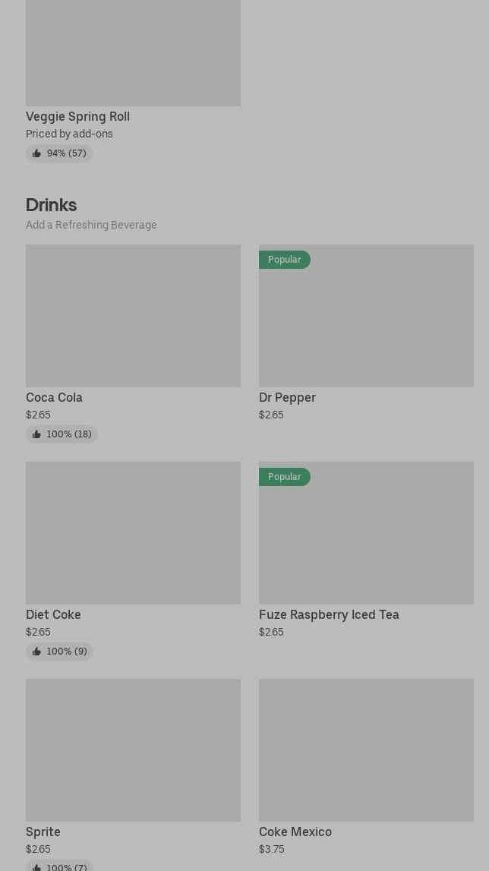The width and height of the screenshot is (489, 871).
Task: Click the thumbs-up icon under Diet Coke
Action: [36, 652]
